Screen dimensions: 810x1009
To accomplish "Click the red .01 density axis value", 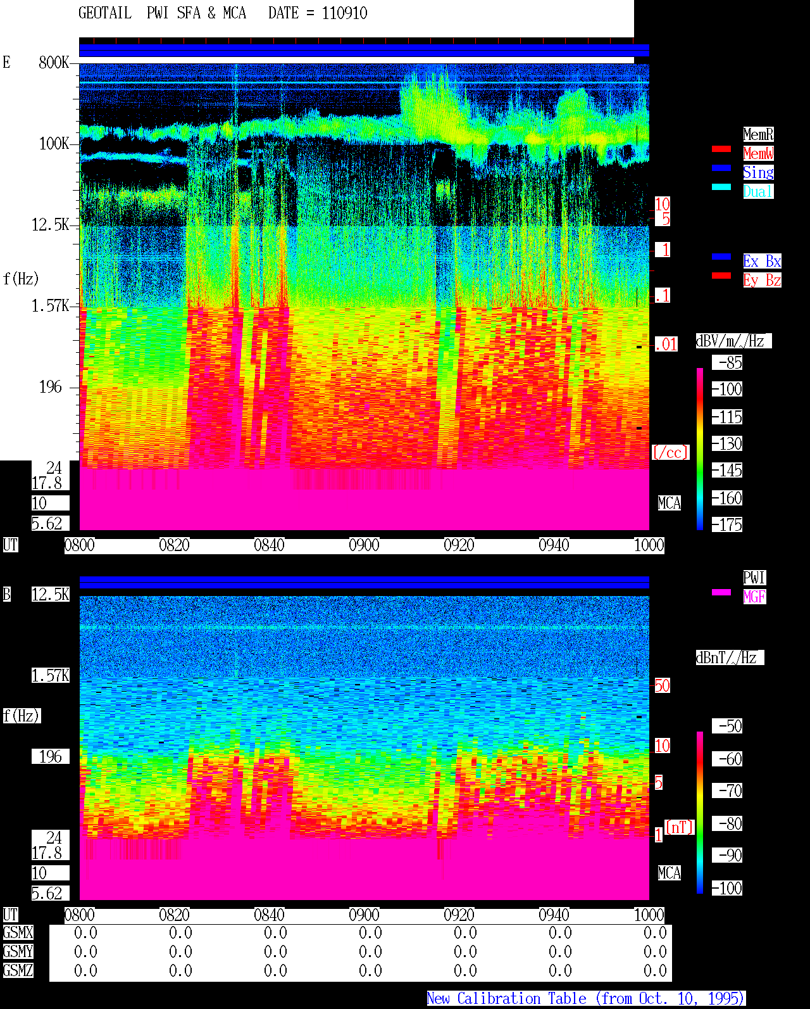I will [666, 345].
